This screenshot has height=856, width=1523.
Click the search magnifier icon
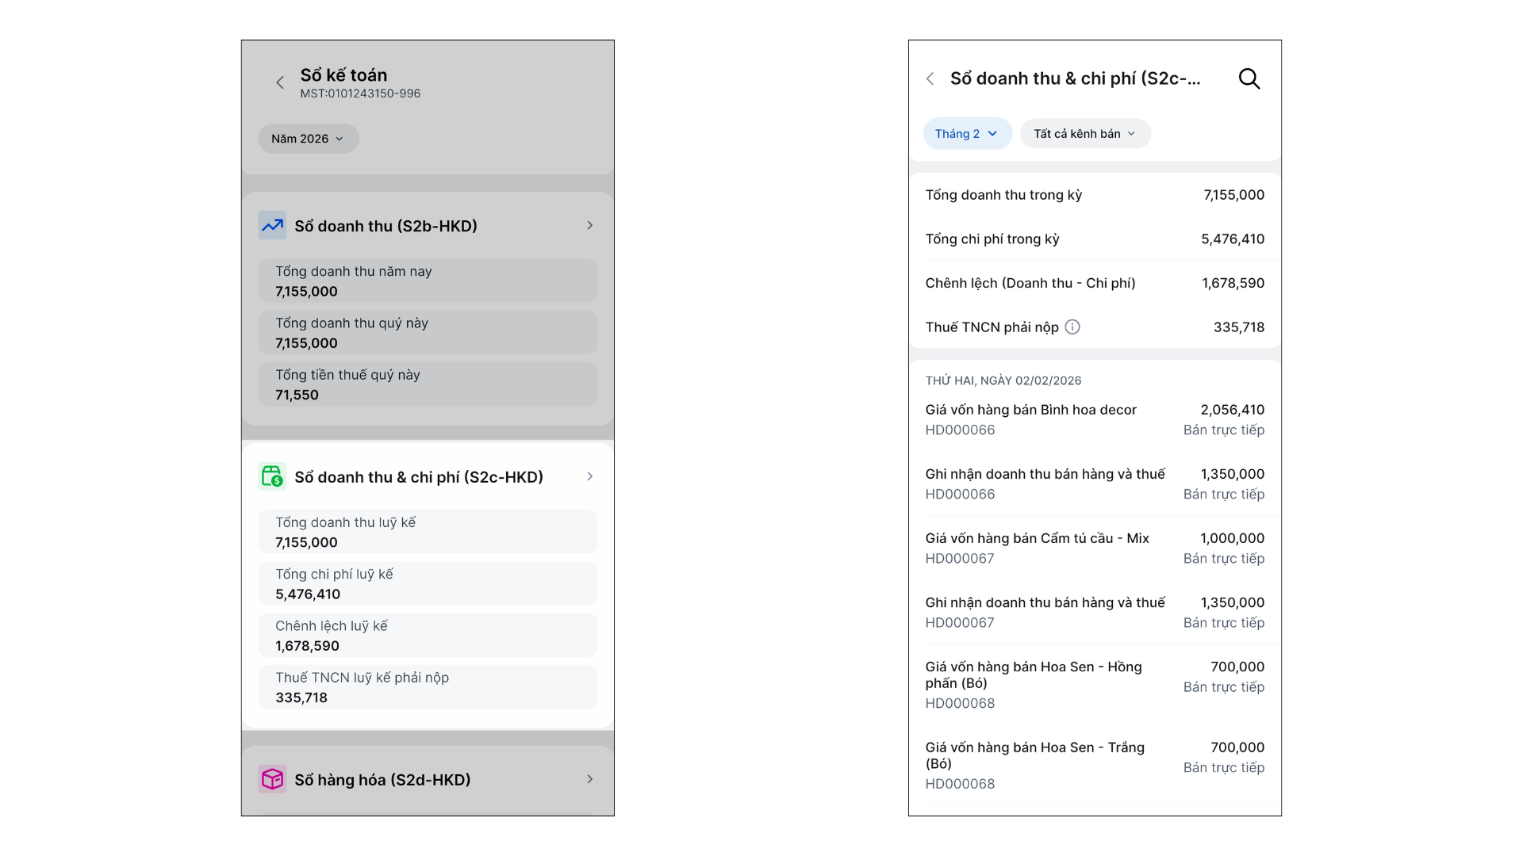click(1249, 78)
